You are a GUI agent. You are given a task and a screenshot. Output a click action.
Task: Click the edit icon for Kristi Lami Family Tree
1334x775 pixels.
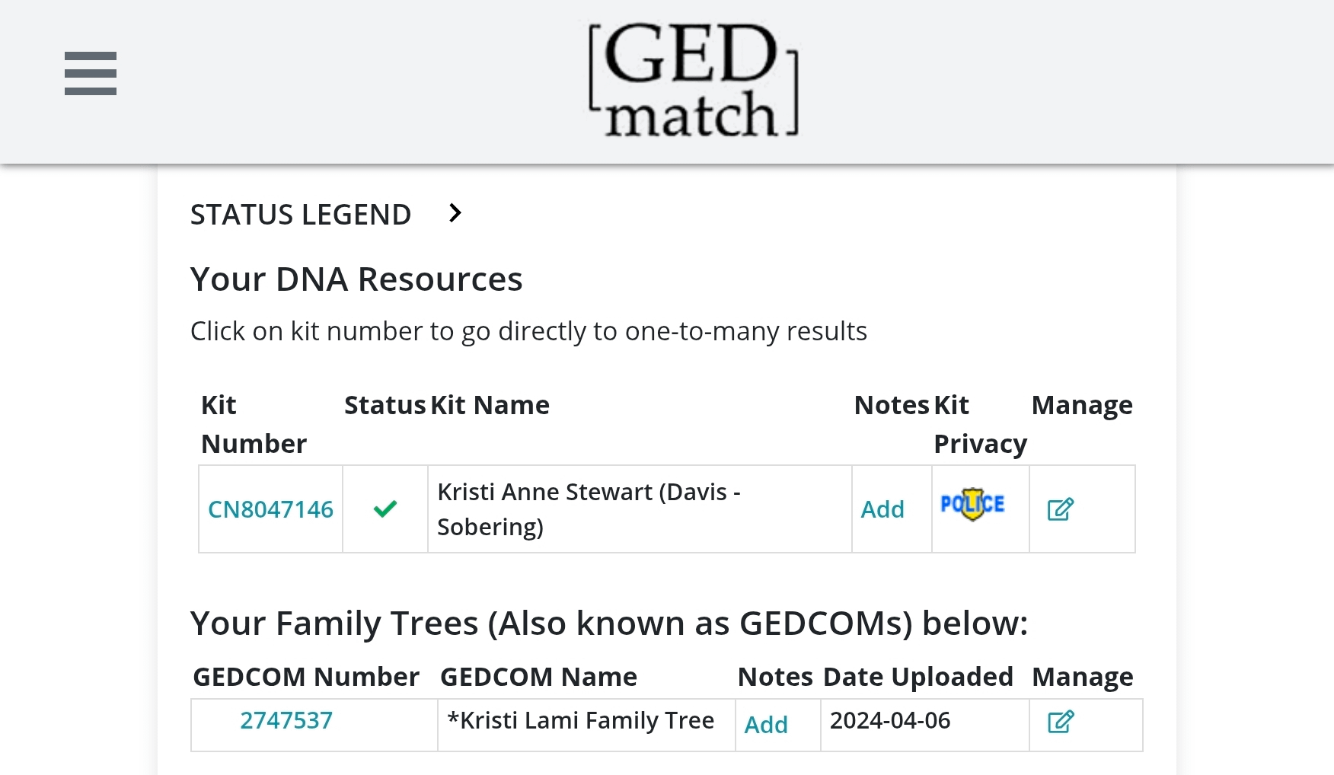tap(1060, 722)
